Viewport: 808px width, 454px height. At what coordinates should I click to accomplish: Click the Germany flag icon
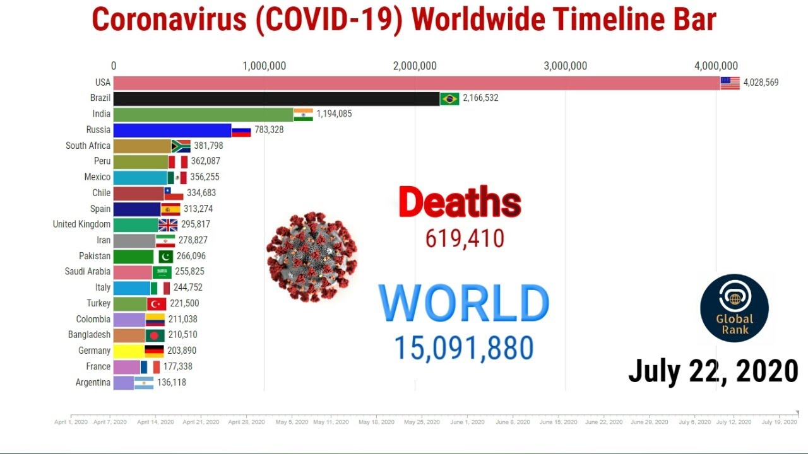click(154, 351)
